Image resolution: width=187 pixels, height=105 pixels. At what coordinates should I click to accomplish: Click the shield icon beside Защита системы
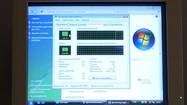[x=29, y=33]
